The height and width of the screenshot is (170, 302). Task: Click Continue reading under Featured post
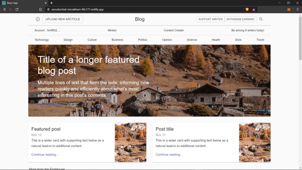[x=45, y=155]
